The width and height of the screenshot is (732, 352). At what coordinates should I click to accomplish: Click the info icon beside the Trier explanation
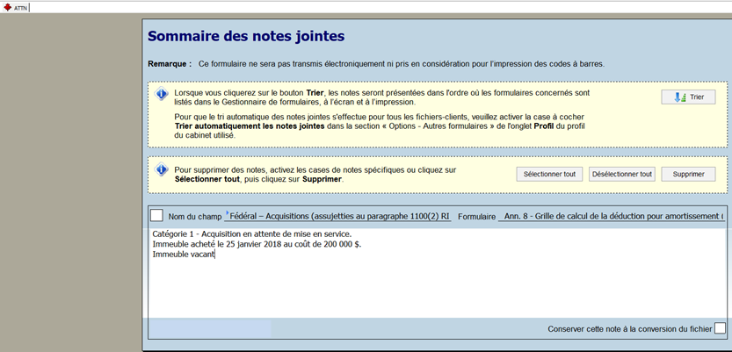[161, 94]
